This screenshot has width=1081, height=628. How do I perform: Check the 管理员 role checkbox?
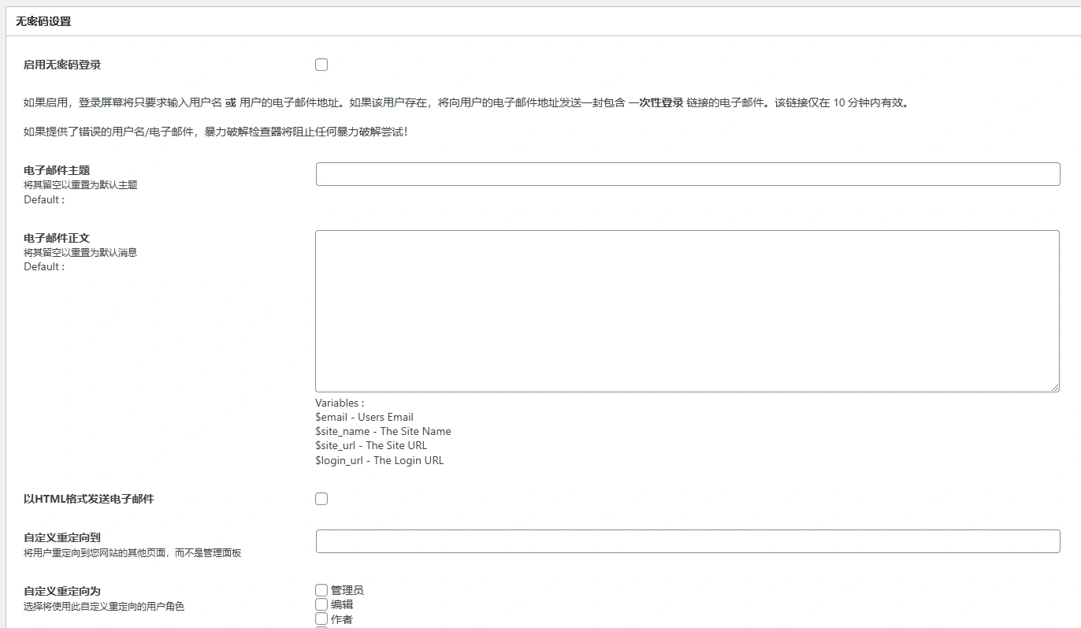321,589
